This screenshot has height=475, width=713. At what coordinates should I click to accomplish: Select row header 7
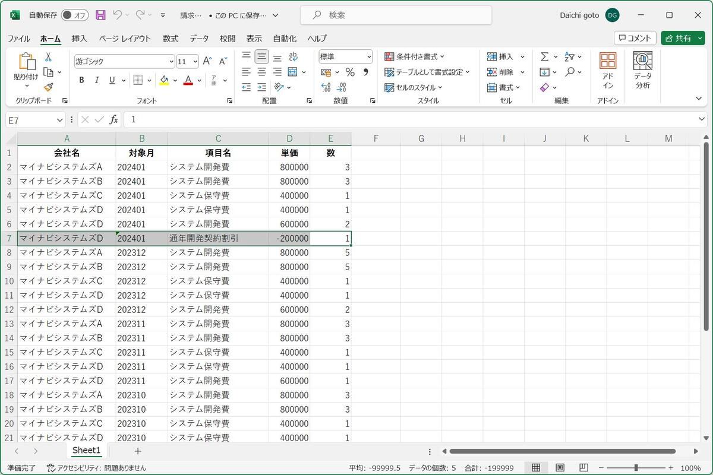click(9, 238)
